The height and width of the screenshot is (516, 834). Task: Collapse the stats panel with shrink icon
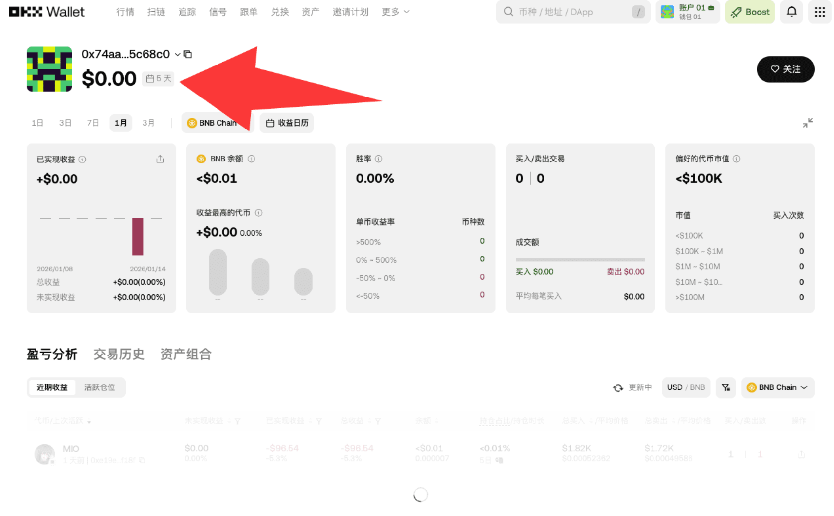click(x=807, y=123)
